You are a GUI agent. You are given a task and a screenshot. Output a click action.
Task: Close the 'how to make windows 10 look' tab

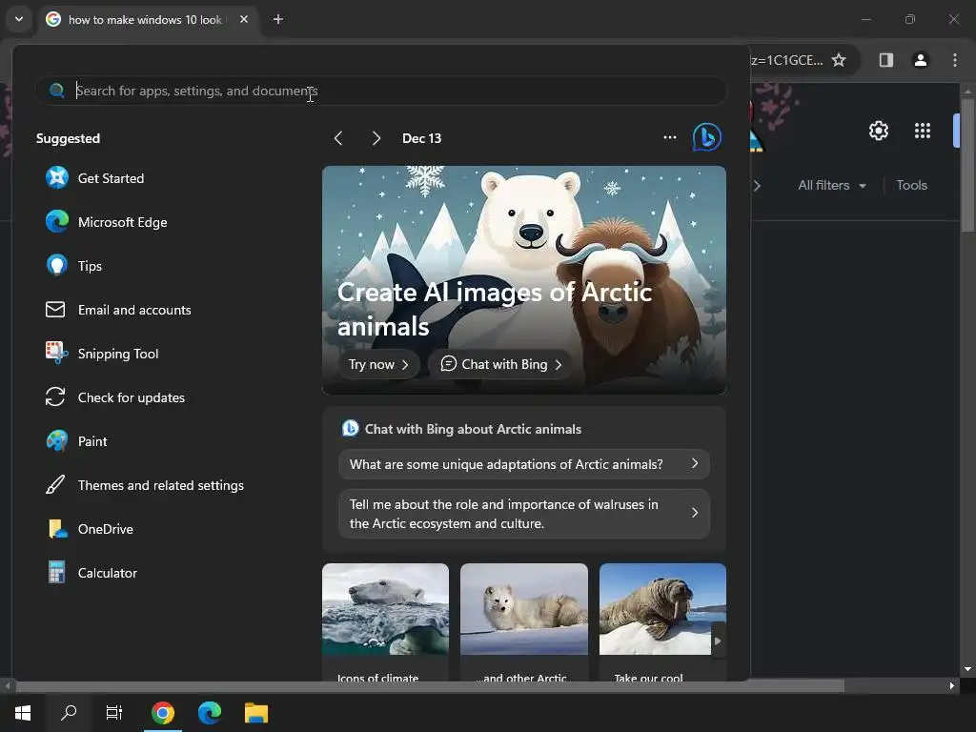[x=244, y=19]
